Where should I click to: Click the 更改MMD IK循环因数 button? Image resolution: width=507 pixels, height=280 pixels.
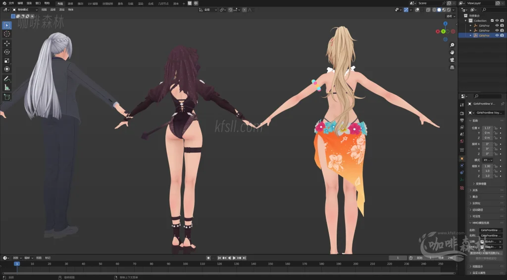[486, 253]
